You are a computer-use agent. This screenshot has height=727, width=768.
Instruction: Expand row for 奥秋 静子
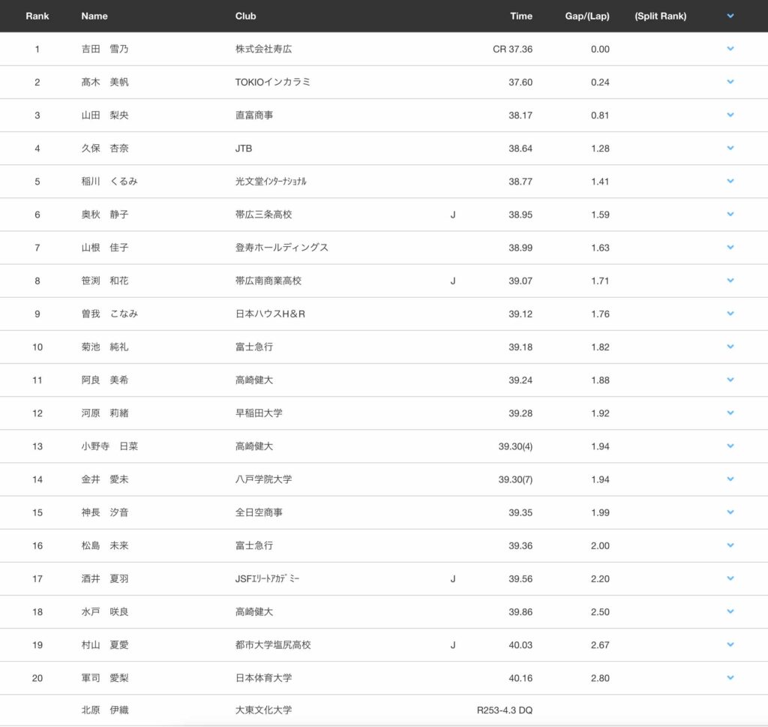730,214
